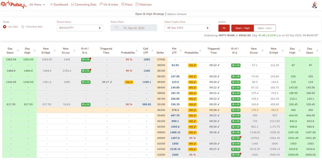Click put LTP value 82.95
This screenshot has width=322, height=160.
click(175, 65)
